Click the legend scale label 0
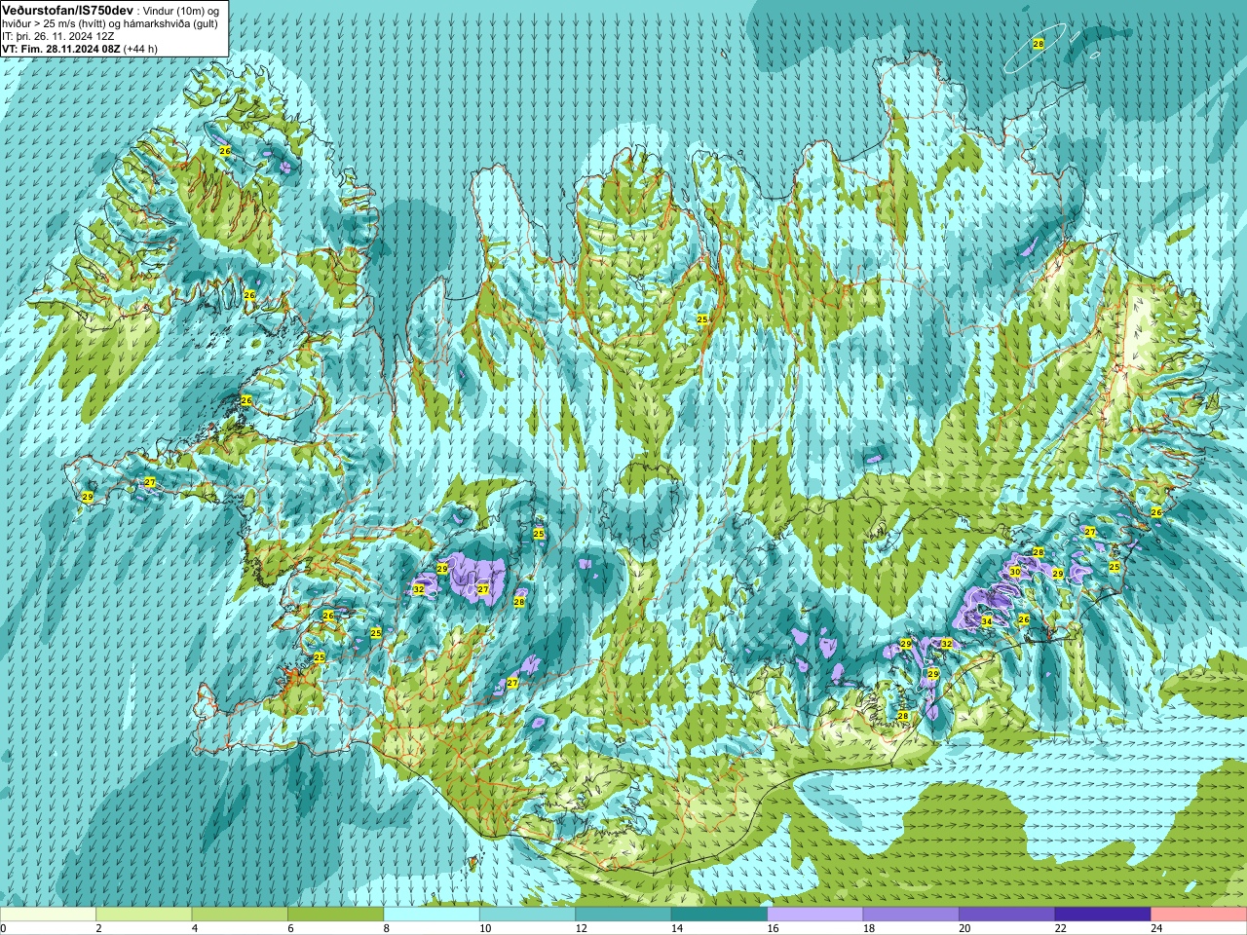 click(x=3, y=928)
